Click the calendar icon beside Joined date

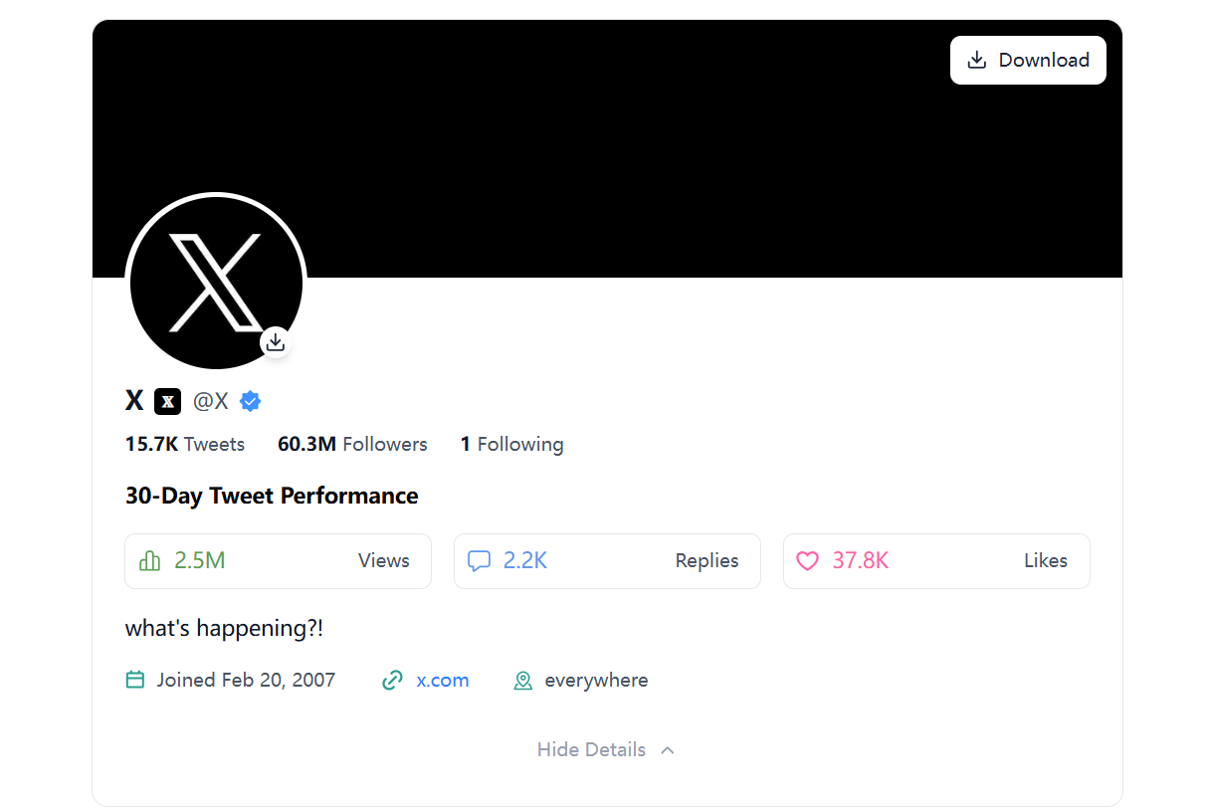pos(135,681)
